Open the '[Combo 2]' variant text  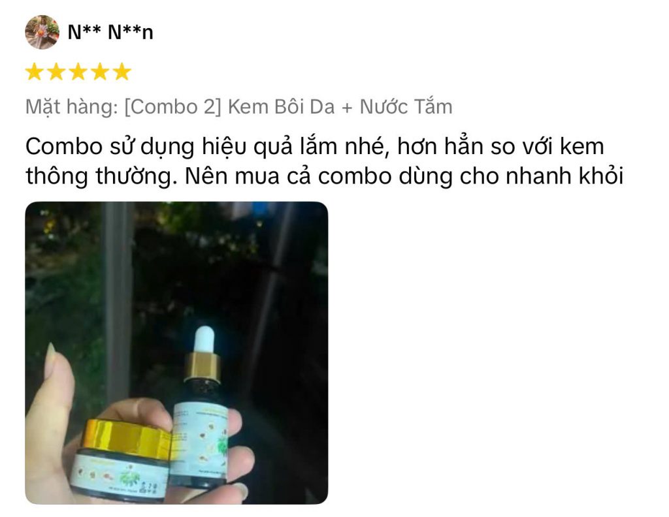(x=172, y=107)
